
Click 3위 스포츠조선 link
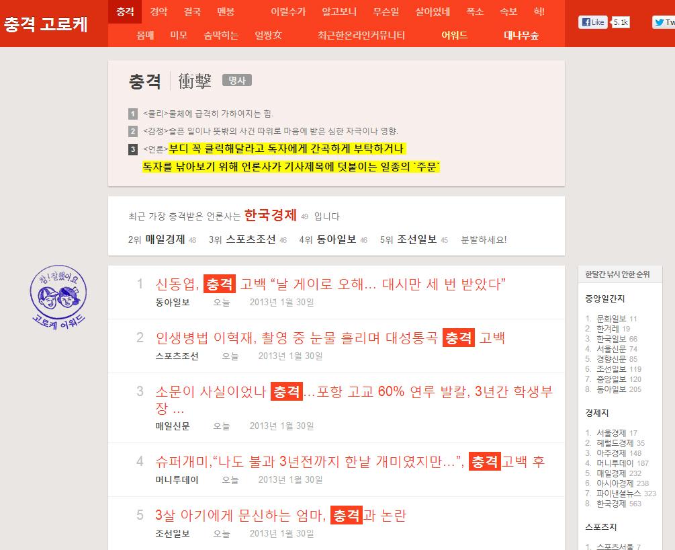pyautogui.click(x=251, y=239)
